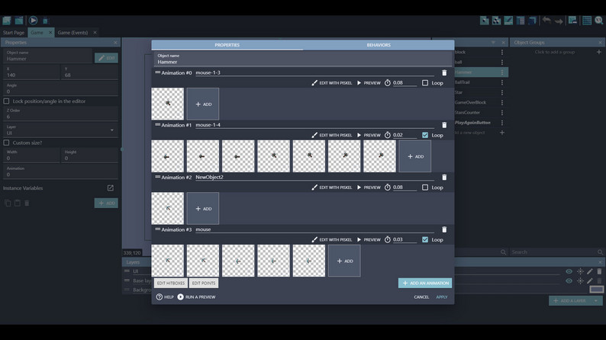Screen dimensions: 606x340
Task: Click ADD AN ANIMATION
Action: (425, 284)
